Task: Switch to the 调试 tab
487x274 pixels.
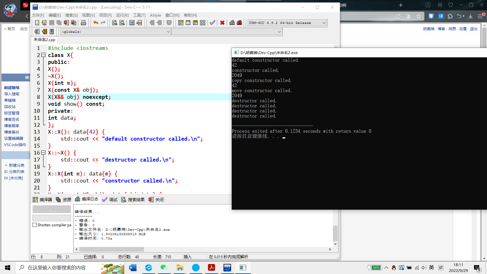Action: 110,200
